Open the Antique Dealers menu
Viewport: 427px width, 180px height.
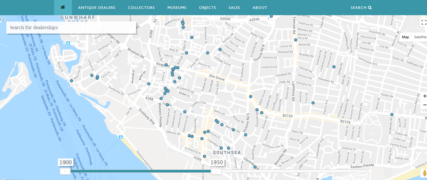97,8
